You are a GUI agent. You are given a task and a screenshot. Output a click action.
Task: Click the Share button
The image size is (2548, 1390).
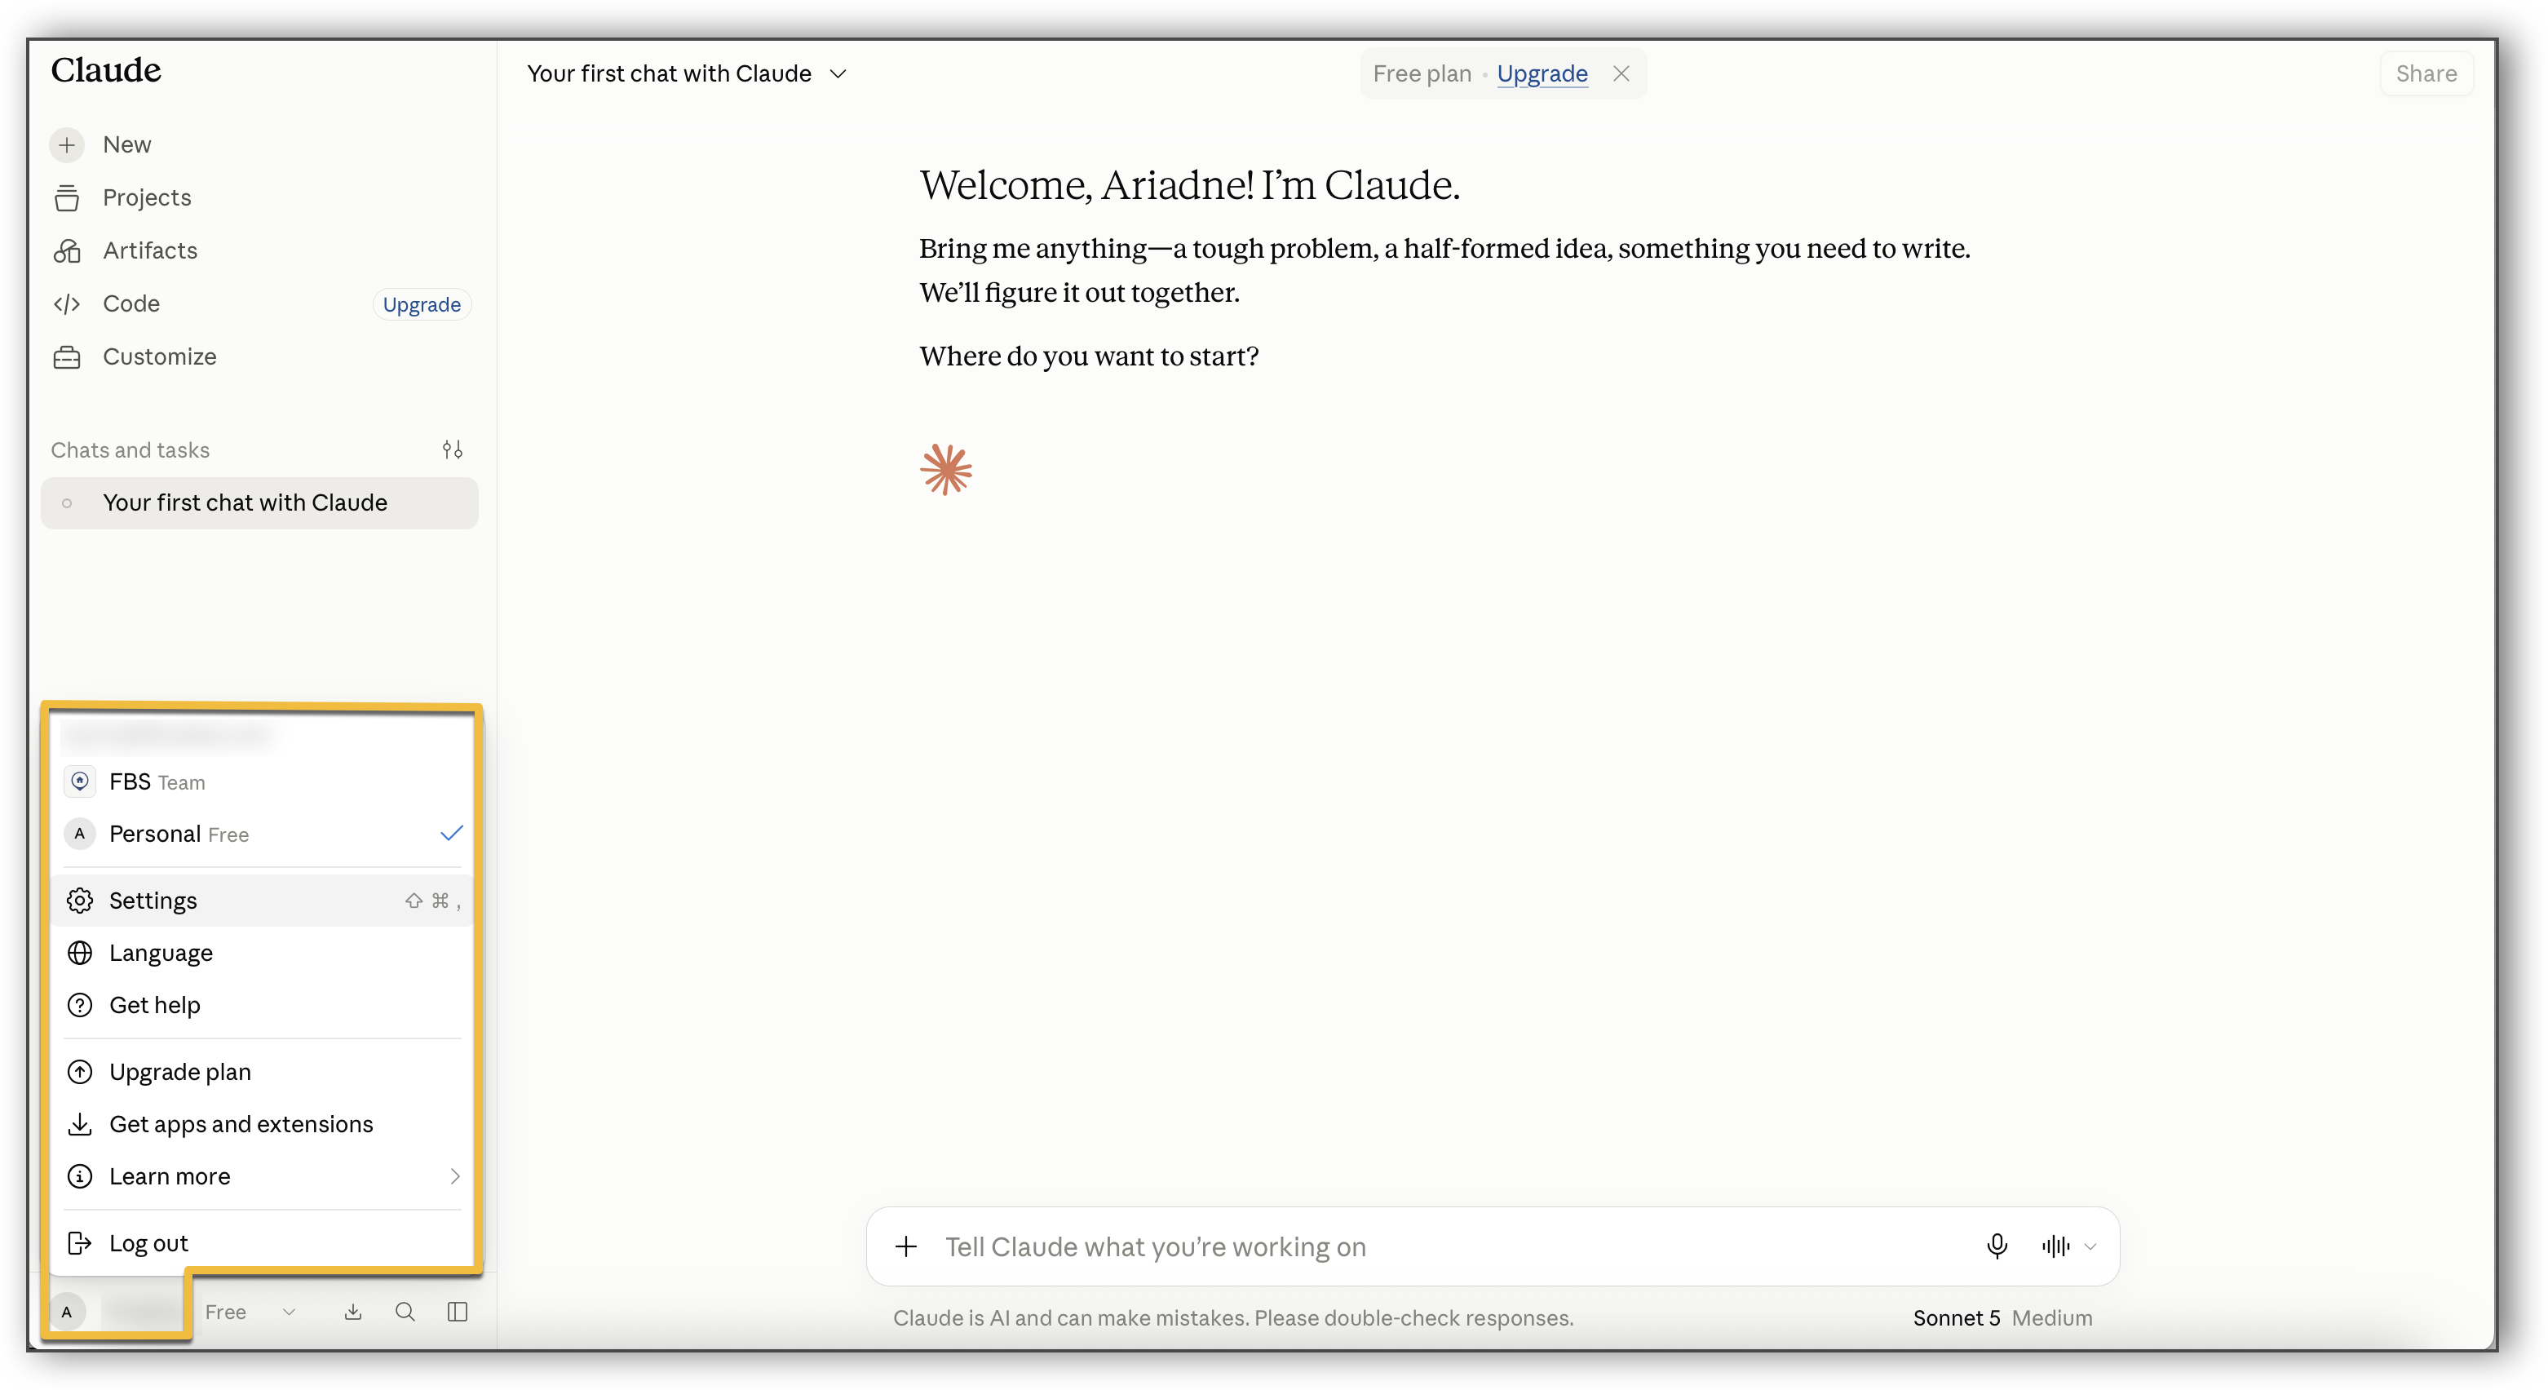click(x=2426, y=73)
